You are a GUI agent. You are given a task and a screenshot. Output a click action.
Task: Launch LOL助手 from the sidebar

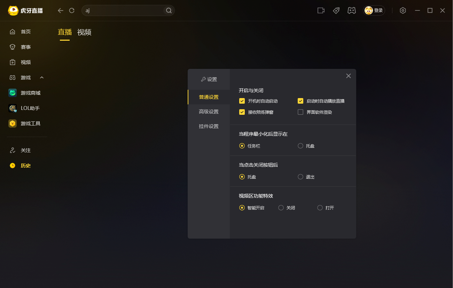(24, 108)
